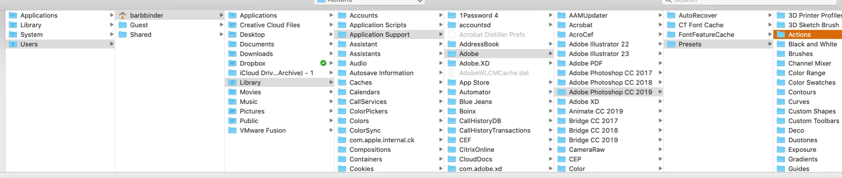
Task: Click the Pictures folder icon
Action: click(x=232, y=111)
